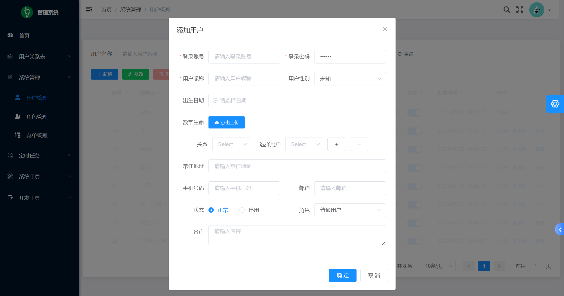
Task: Toggle the admin row status switch
Action: click(x=415, y=113)
